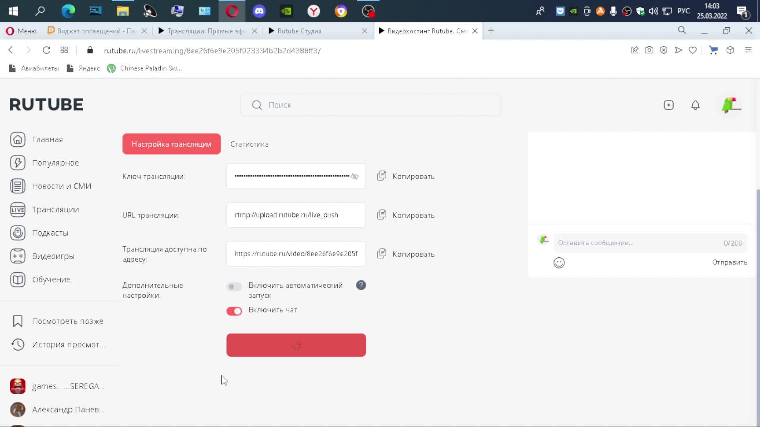
Task: Show the hidden stream key
Action: (x=355, y=176)
